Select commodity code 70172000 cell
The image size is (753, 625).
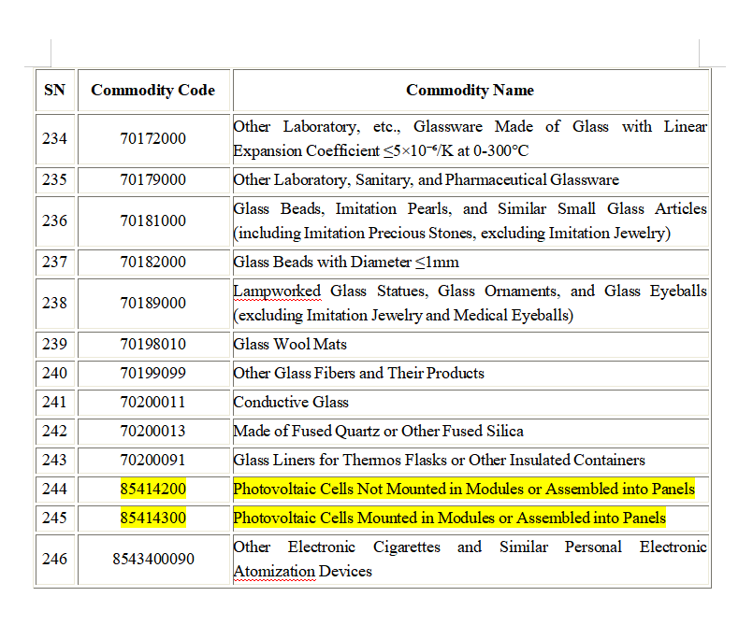tap(152, 138)
